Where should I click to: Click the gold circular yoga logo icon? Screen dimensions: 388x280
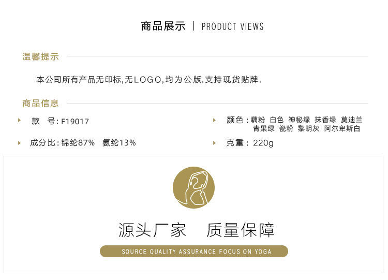coord(194,187)
